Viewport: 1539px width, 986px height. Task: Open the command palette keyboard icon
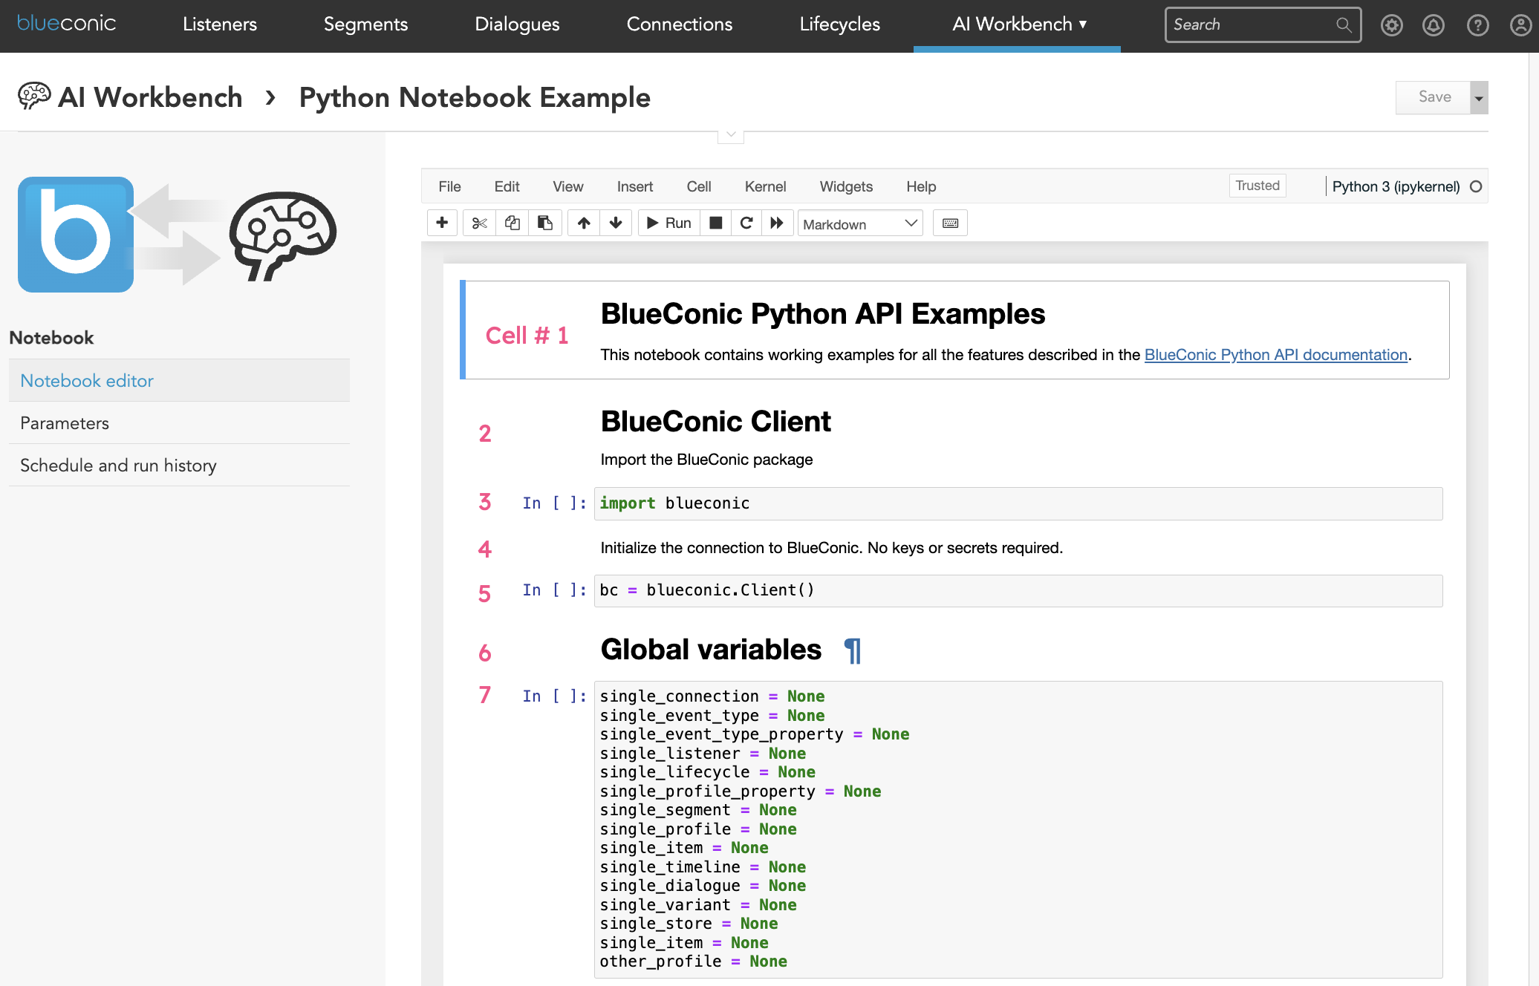coord(950,223)
